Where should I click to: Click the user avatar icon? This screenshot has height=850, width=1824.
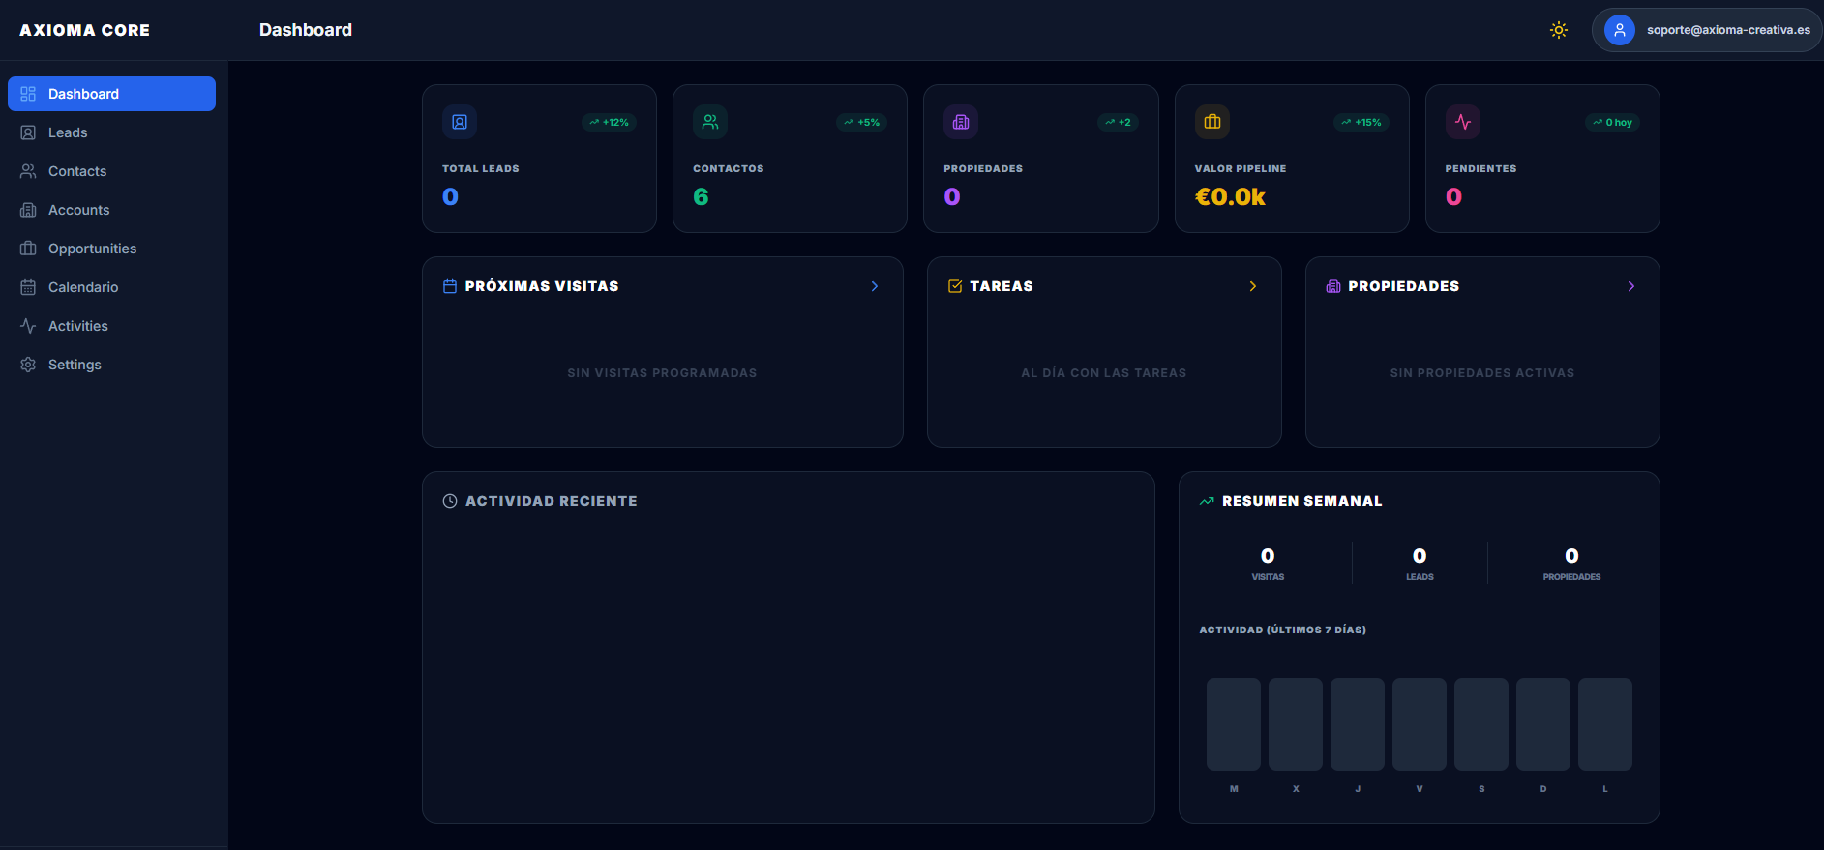(x=1619, y=30)
